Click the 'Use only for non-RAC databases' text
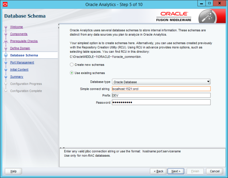 [87, 156]
